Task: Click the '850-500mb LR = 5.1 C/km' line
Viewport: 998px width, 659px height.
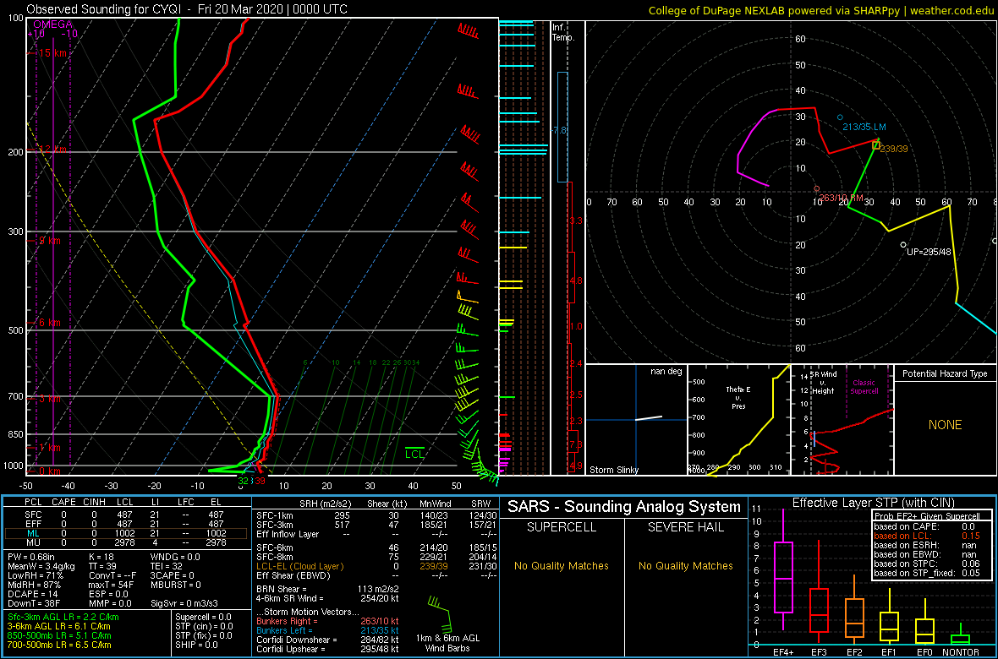Action: (x=60, y=637)
